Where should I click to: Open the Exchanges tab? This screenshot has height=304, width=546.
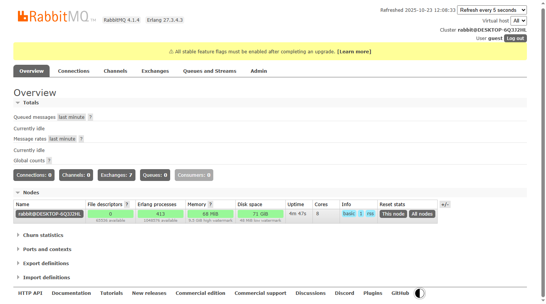(155, 71)
